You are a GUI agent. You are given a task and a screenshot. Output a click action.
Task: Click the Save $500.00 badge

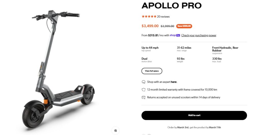pos(184,26)
